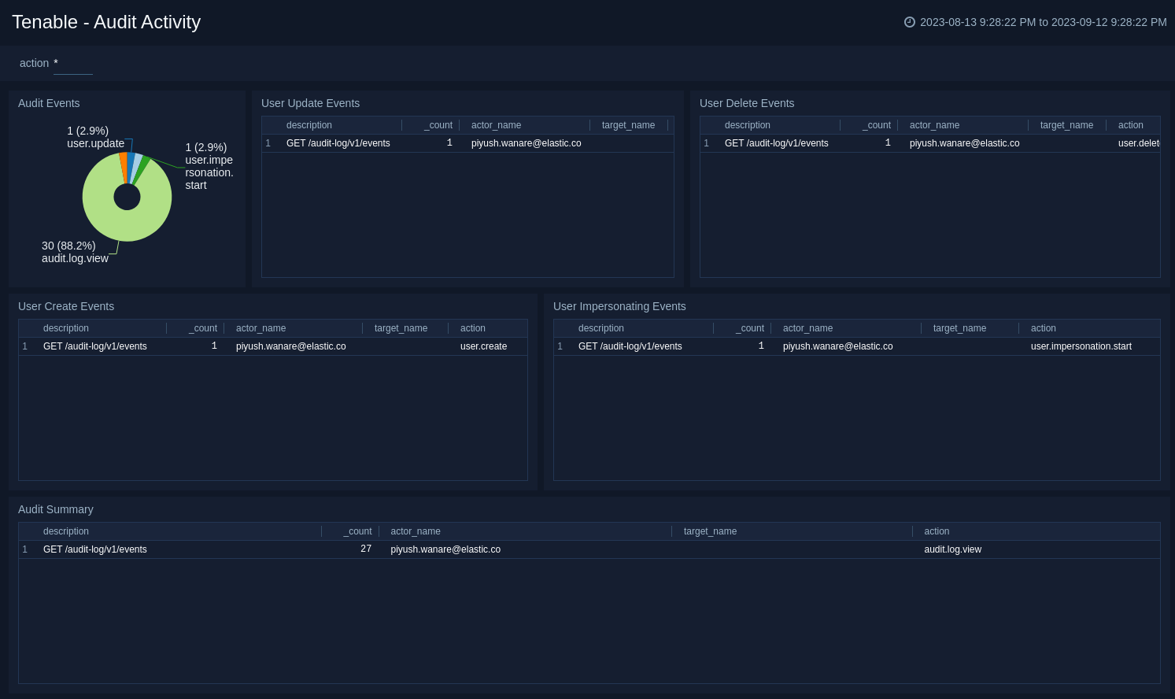Sort Audit Summary by action header
The image size is (1175, 699).
[x=937, y=531]
